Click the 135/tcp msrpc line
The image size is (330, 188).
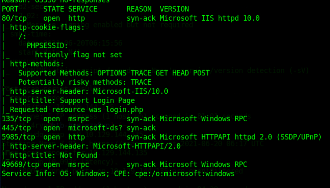pyautogui.click(x=124, y=119)
